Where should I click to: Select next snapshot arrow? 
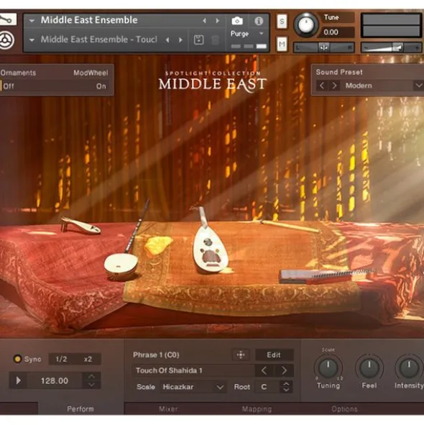click(x=180, y=40)
